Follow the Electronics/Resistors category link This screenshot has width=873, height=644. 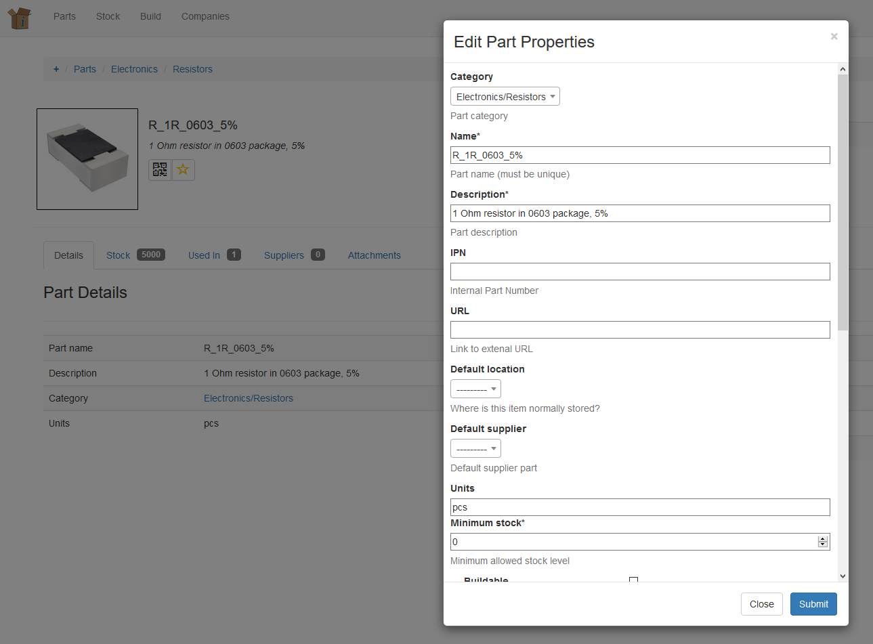click(x=249, y=398)
